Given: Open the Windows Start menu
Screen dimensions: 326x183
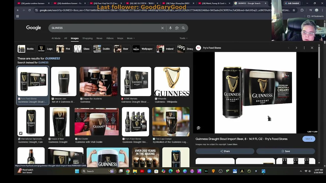Looking at the screenshot, I should [77, 171].
